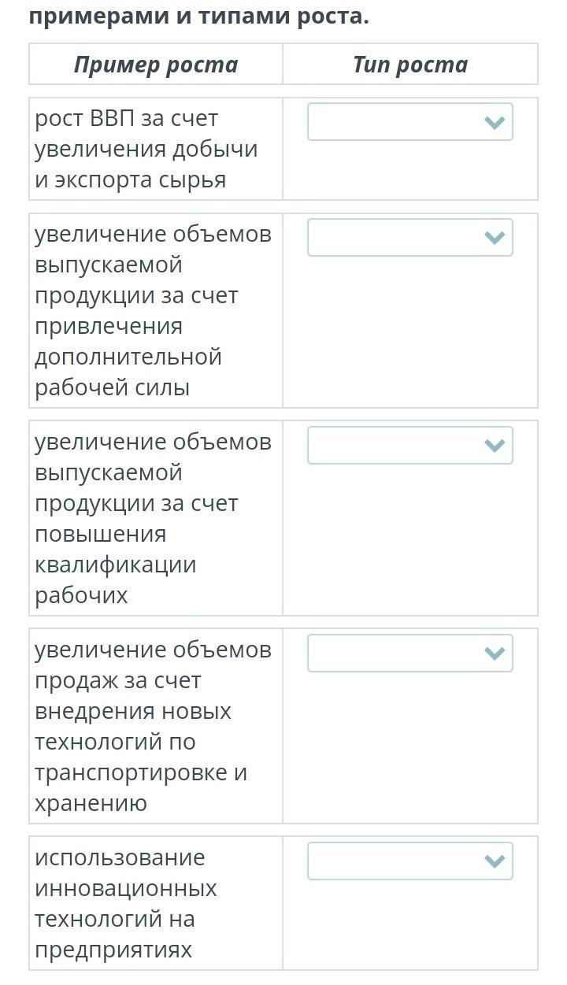Viewport: 567px width, 985px height.
Task: Click chevron arrow in third growth type dropdown
Action: (495, 446)
